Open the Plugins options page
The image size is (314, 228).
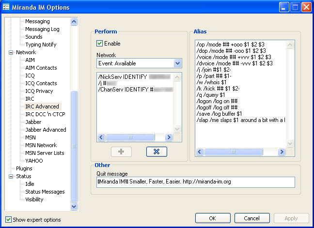pyautogui.click(x=24, y=168)
